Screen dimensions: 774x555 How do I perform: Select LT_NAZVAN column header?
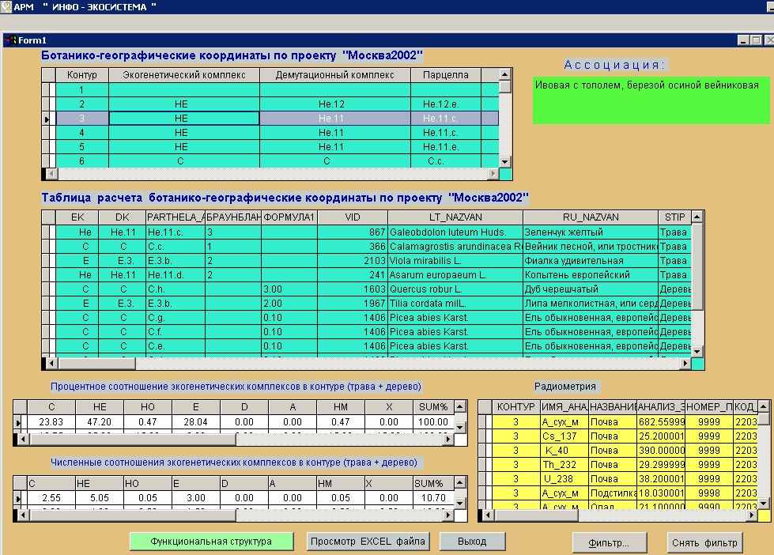coord(455,217)
